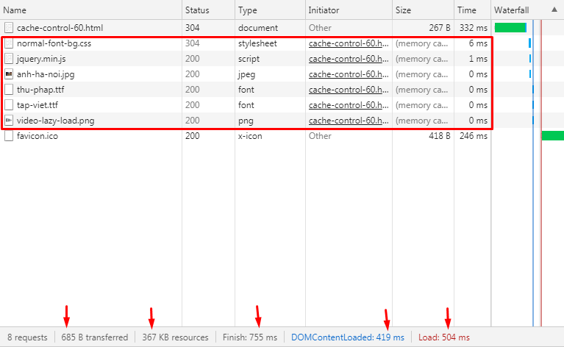Screen dimensions: 564x347
Task: Open initiator link for jquery.min.js row
Action: pos(348,59)
